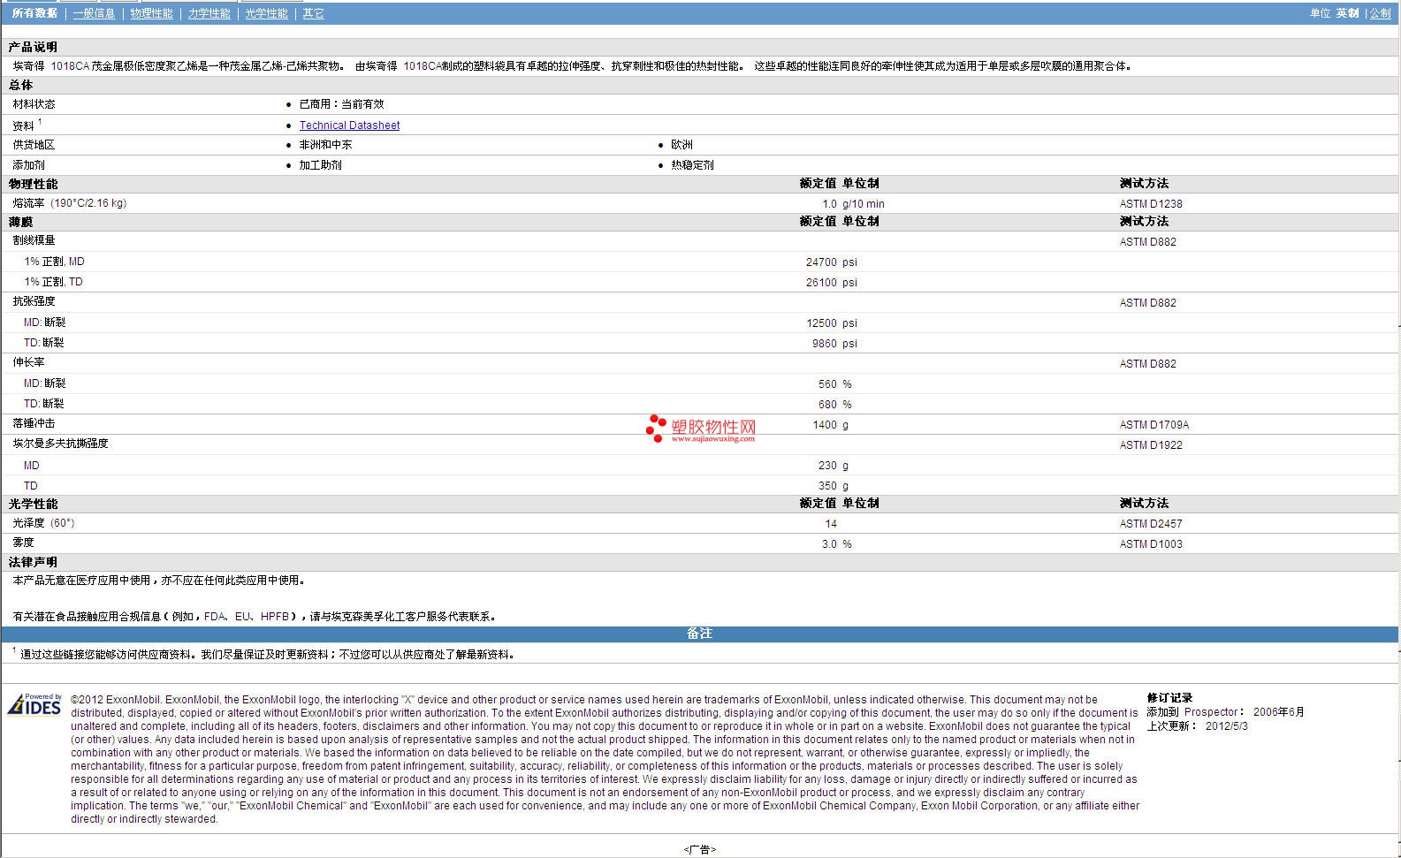Click the 割线模量 row label
1401x858 pixels.
34,240
